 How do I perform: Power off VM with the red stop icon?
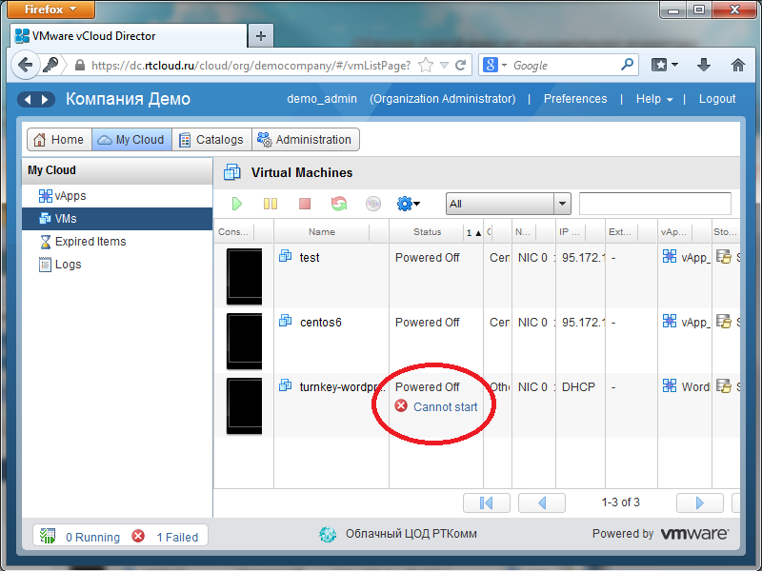[305, 204]
